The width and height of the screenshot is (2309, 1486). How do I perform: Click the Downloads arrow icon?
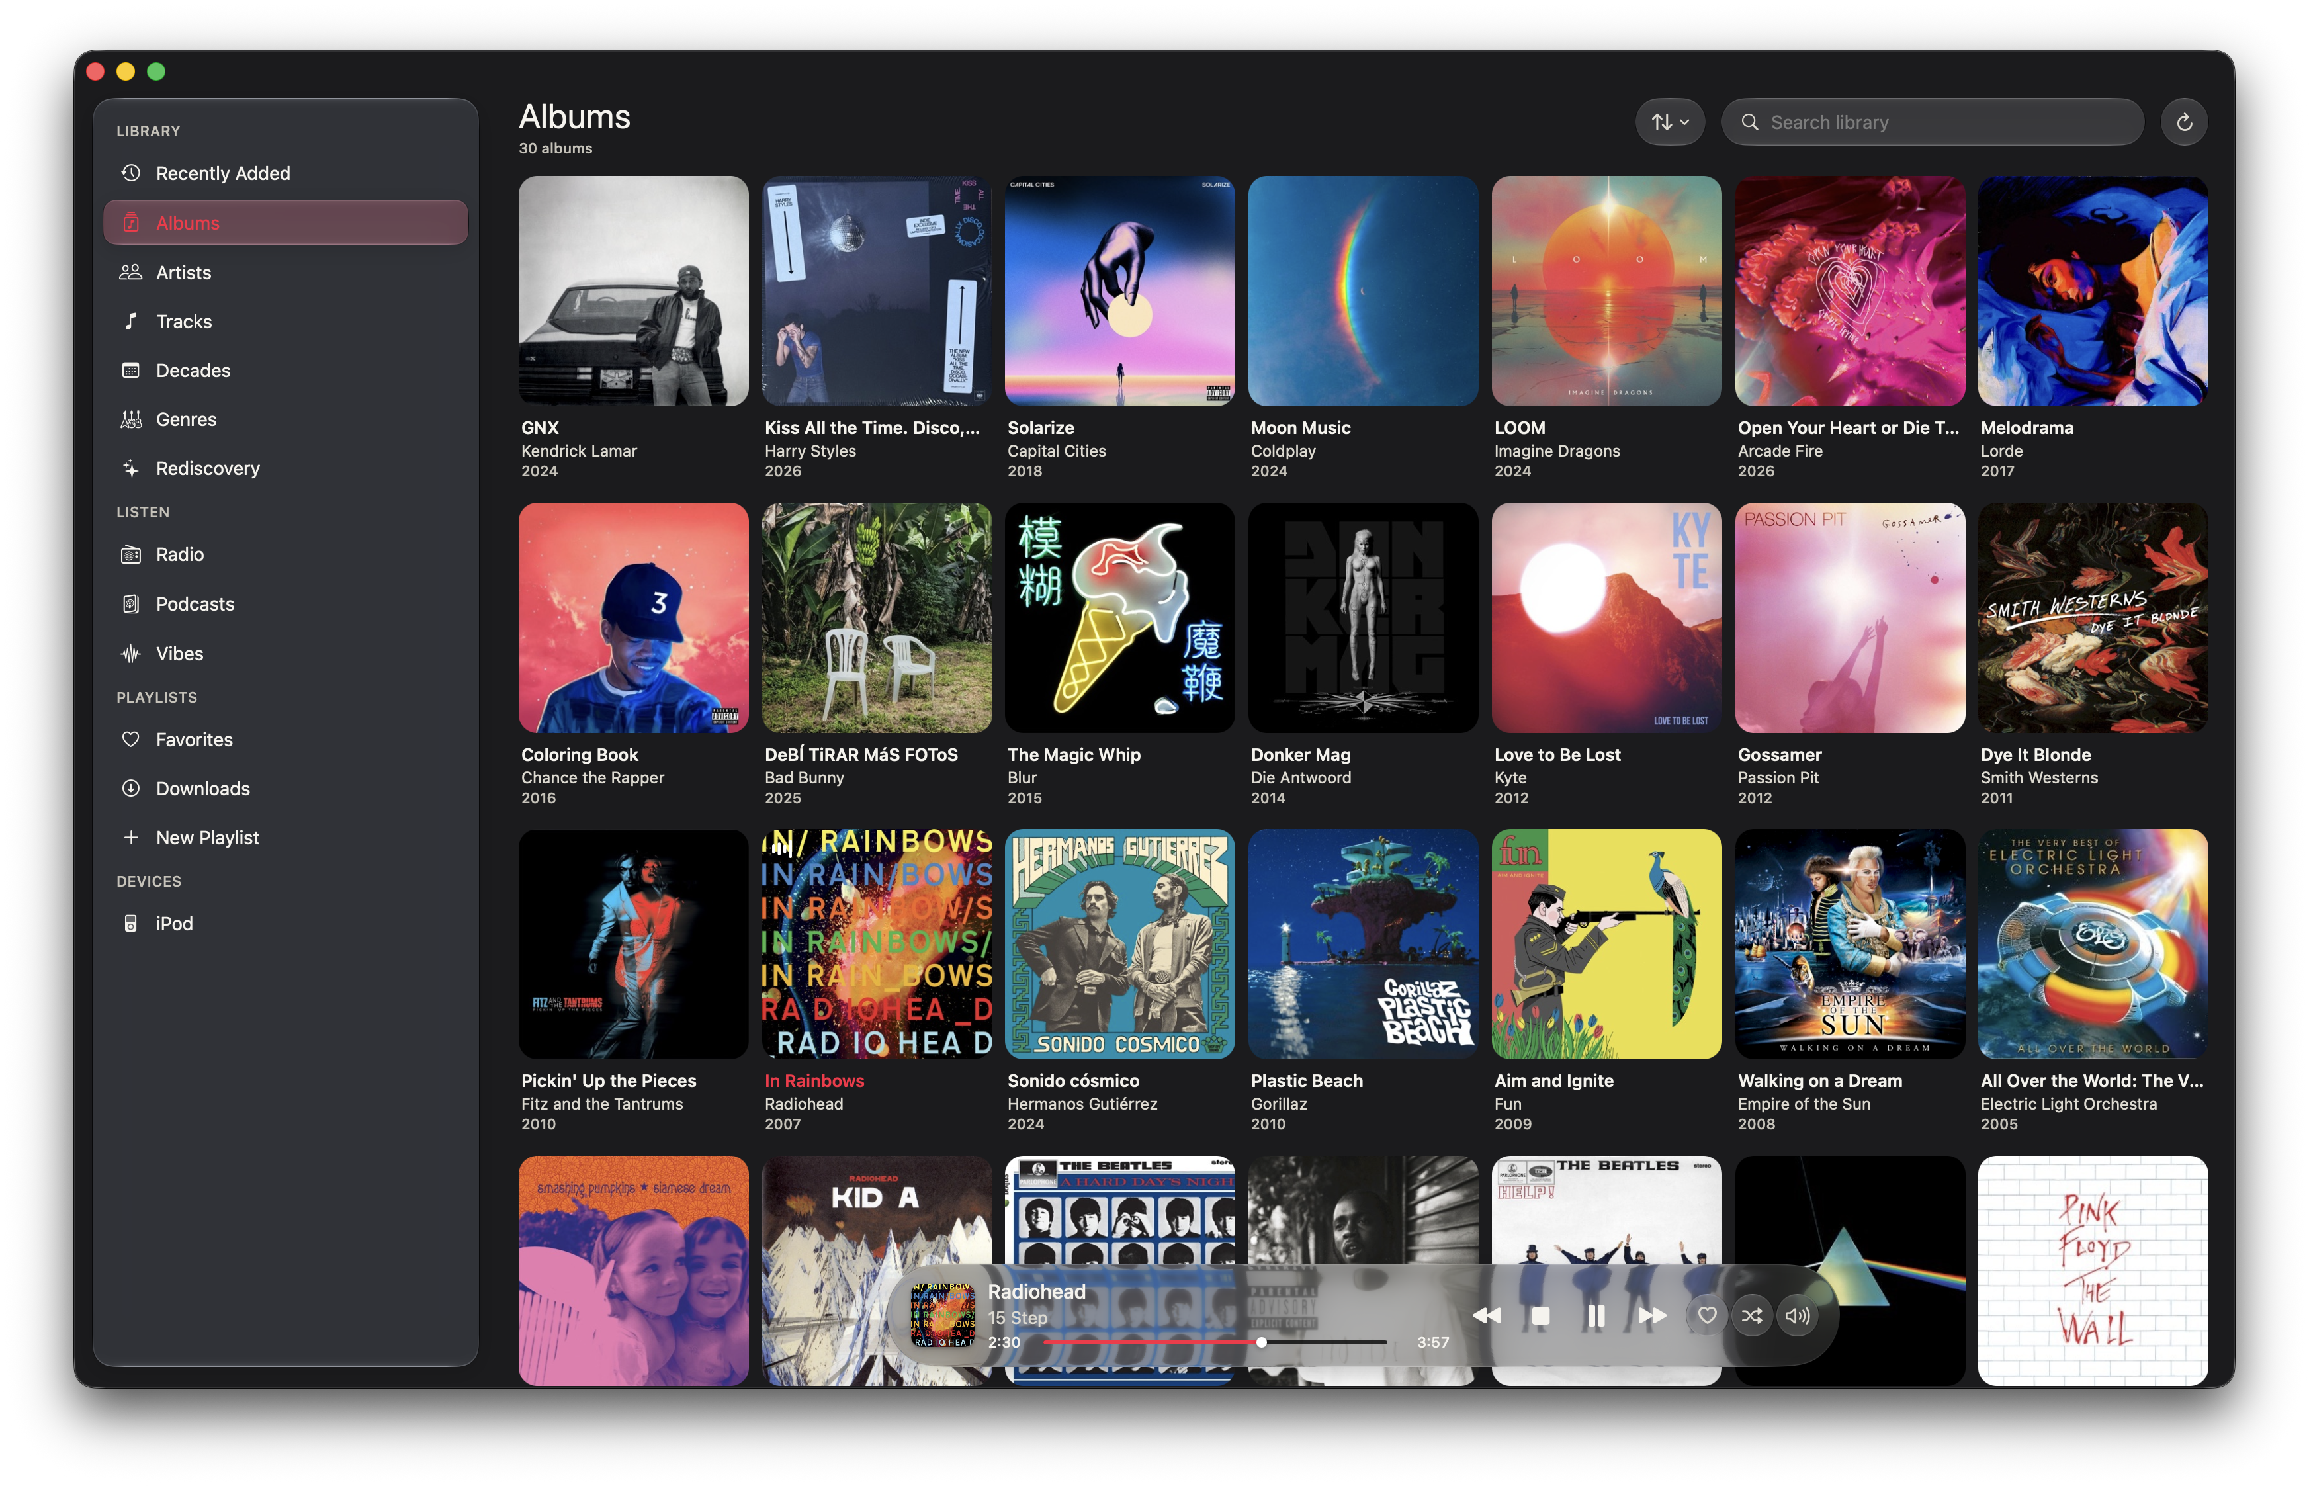tap(131, 787)
